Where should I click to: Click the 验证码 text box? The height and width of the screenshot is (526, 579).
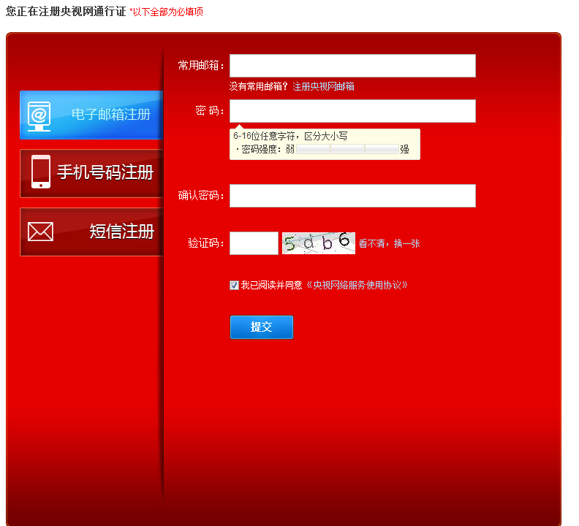[x=254, y=243]
